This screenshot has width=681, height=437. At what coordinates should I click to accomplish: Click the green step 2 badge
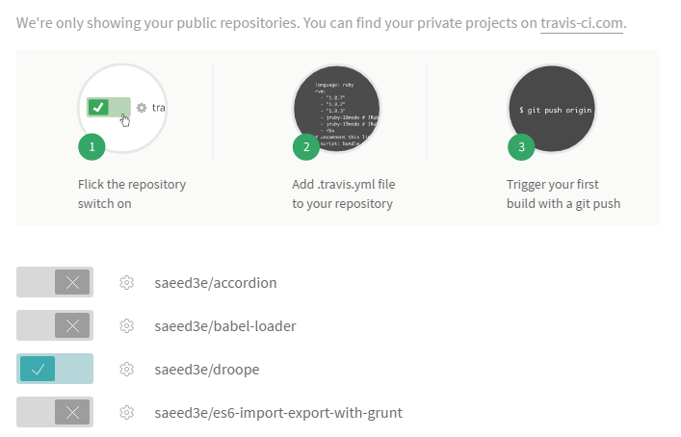tap(306, 147)
